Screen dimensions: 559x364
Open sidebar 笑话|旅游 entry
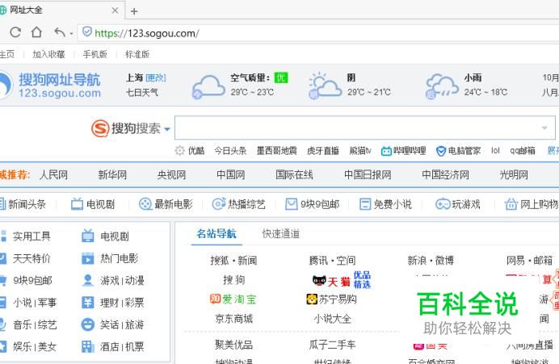112,324
